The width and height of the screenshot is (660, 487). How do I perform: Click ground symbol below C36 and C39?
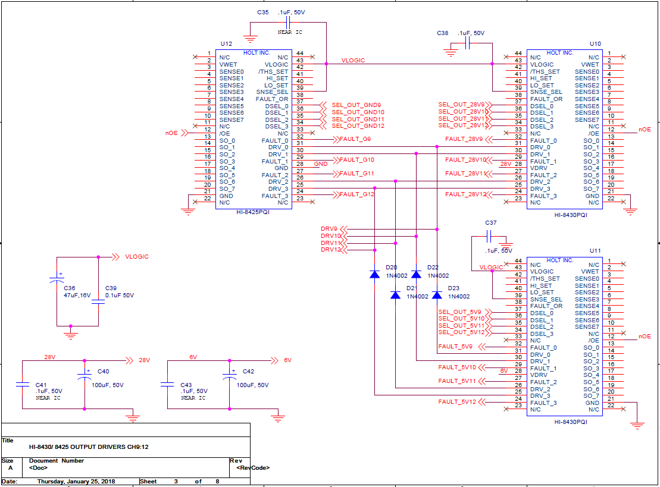(71, 335)
